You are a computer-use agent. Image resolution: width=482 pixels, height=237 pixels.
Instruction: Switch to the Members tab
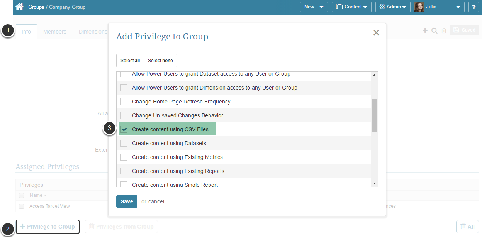click(x=55, y=31)
